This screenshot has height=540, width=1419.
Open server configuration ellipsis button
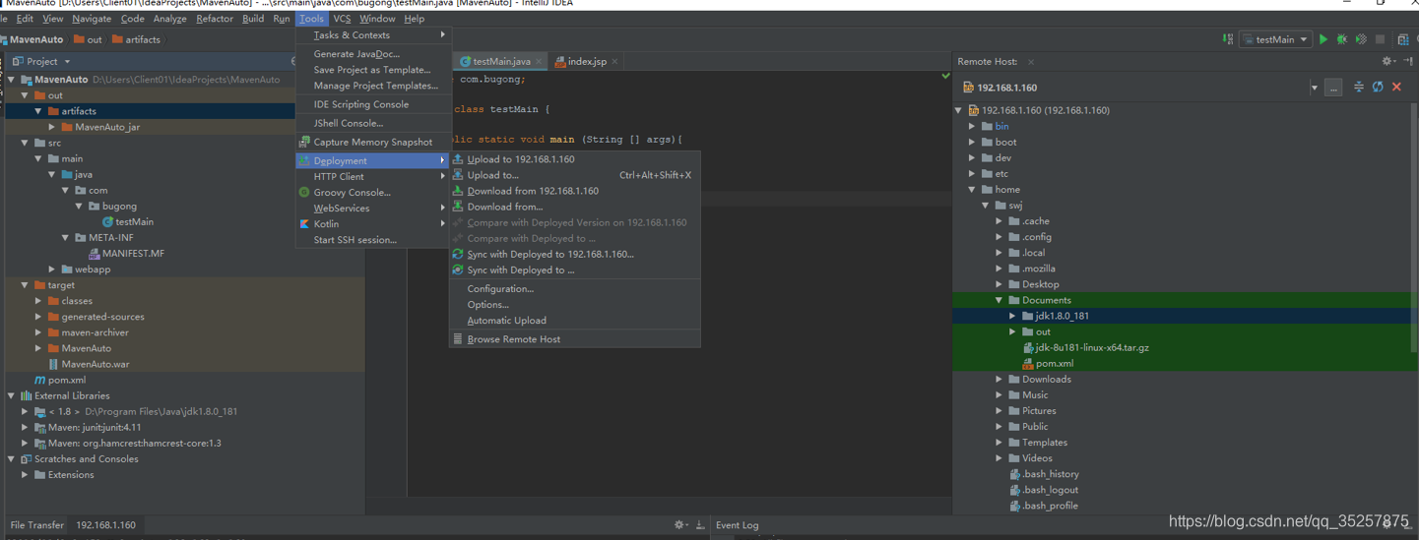point(1333,88)
